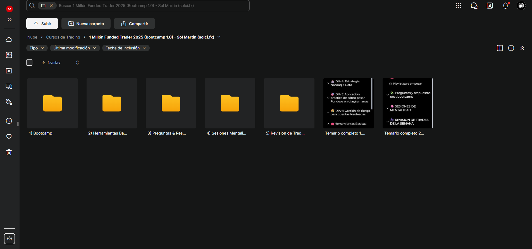Show the info panel icon
This screenshot has width=532, height=249.
click(511, 48)
